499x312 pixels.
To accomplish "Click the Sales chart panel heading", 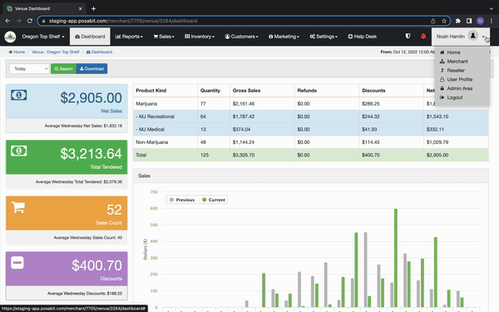I will click(x=310, y=176).
